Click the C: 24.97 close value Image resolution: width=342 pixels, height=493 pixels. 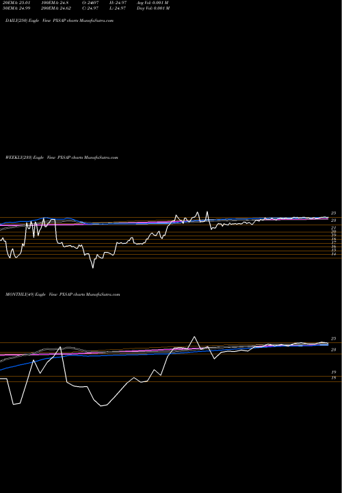coord(90,8)
